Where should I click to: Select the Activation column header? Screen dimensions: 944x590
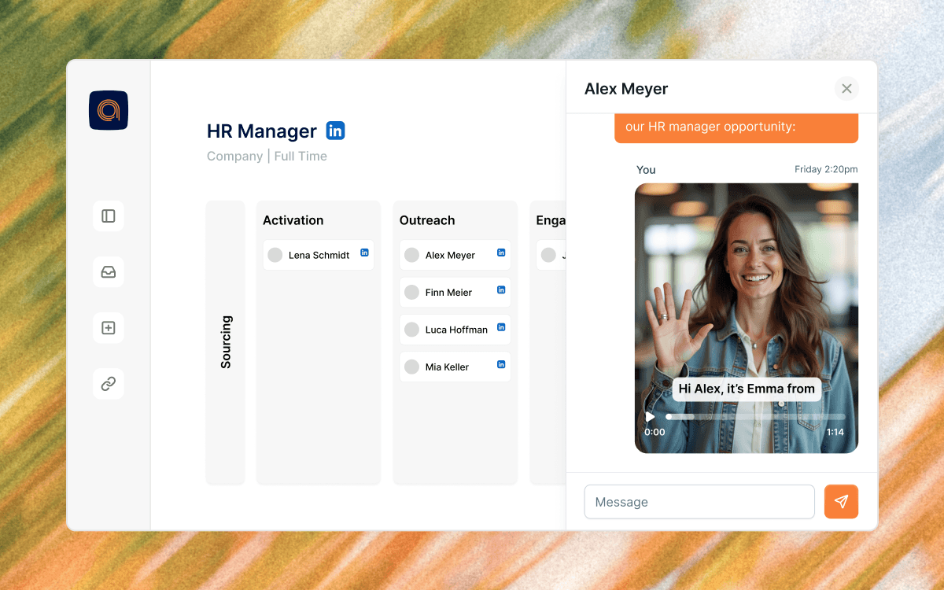tap(293, 220)
